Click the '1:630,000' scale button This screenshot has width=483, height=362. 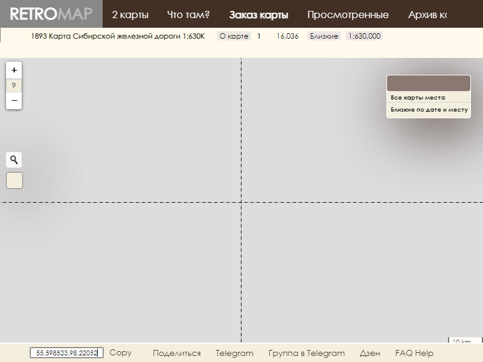(x=364, y=36)
